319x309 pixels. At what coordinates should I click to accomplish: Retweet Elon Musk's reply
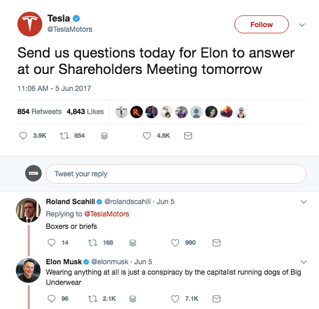click(94, 299)
